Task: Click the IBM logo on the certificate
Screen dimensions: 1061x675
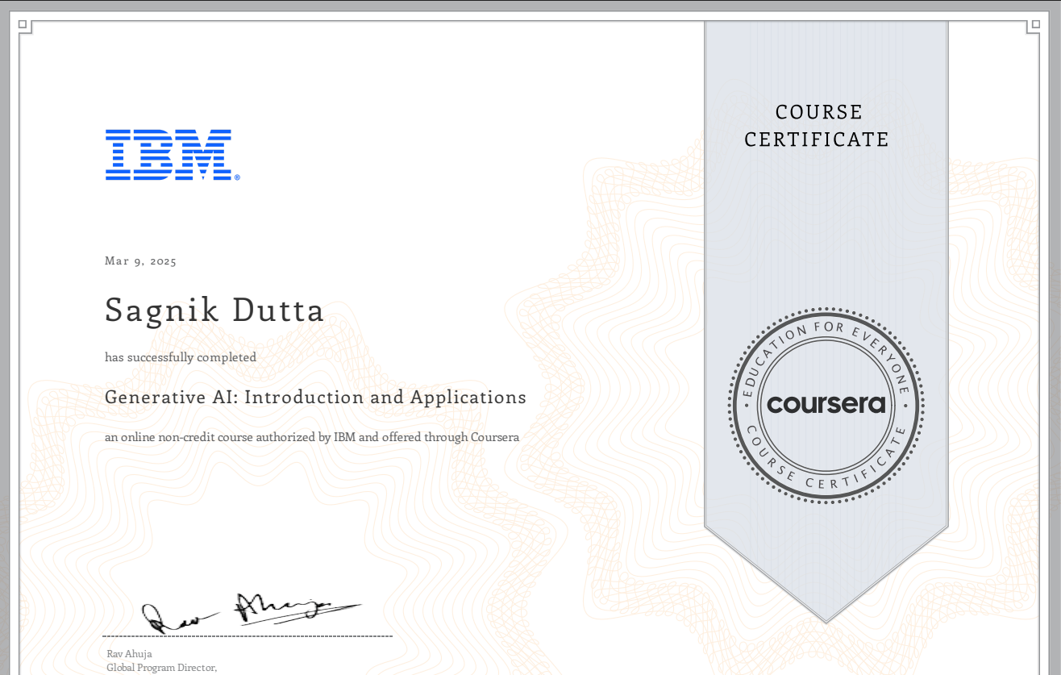Action: [173, 154]
